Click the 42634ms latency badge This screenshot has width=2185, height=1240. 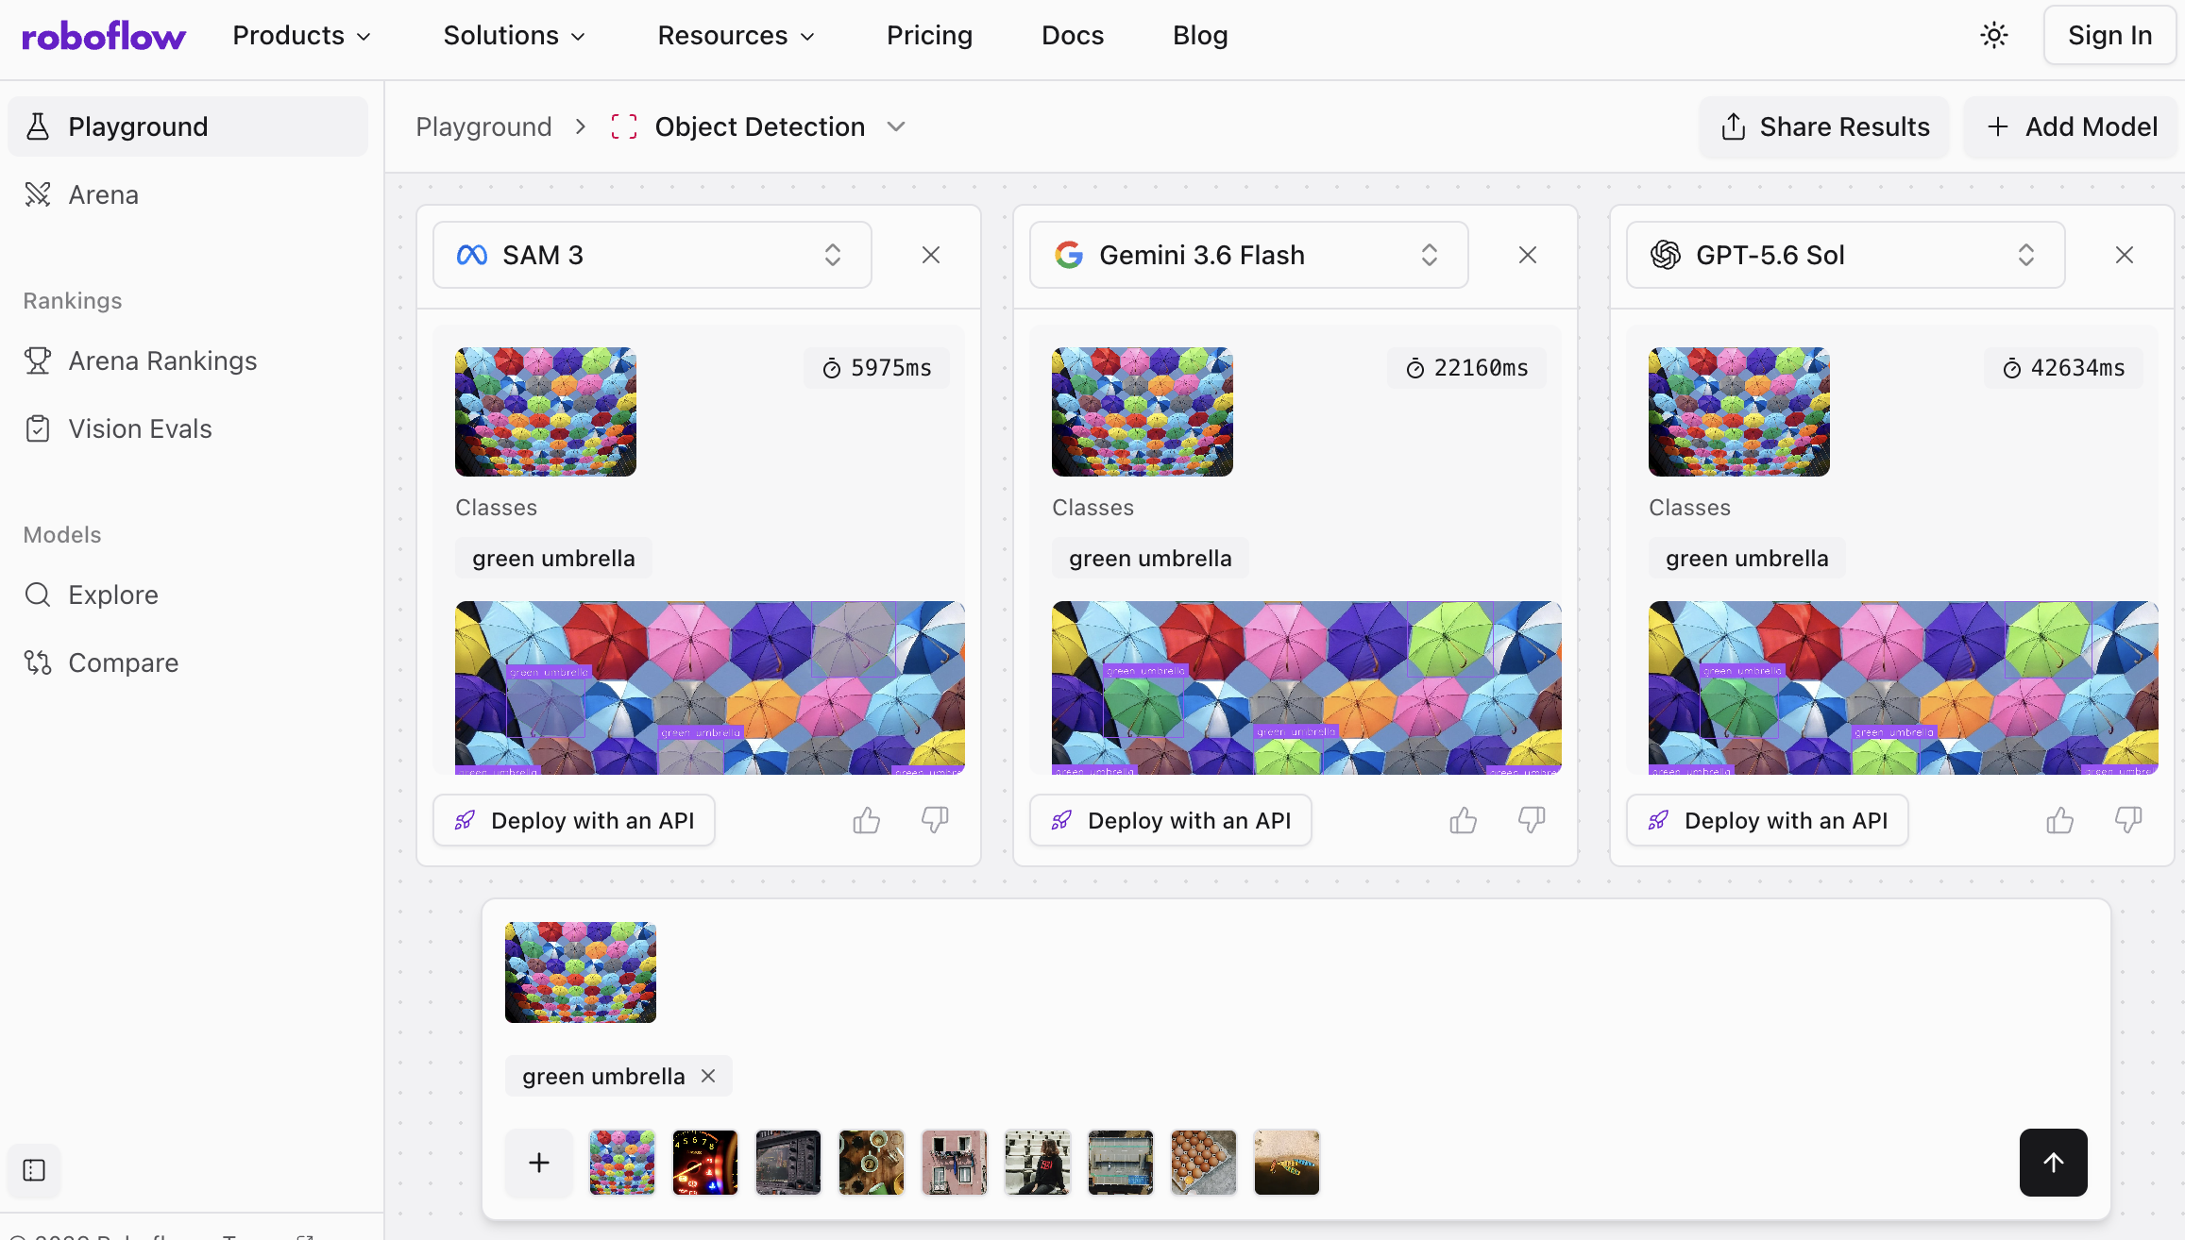point(2064,368)
